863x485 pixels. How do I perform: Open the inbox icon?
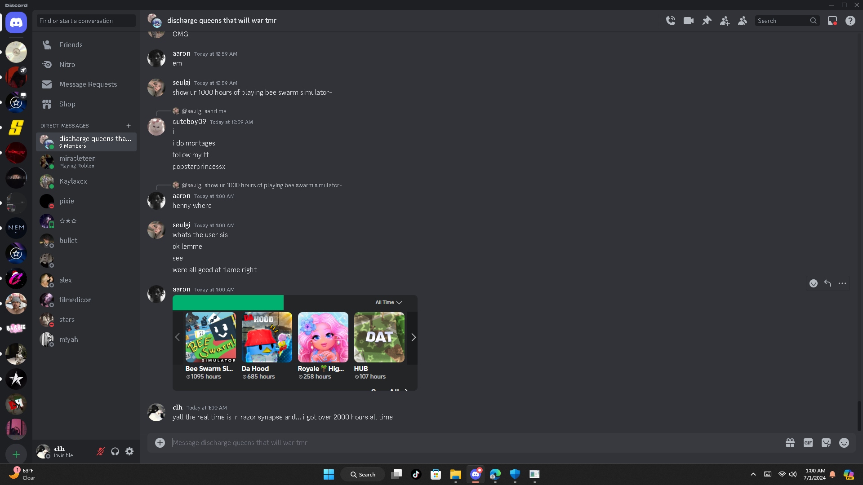(x=832, y=21)
